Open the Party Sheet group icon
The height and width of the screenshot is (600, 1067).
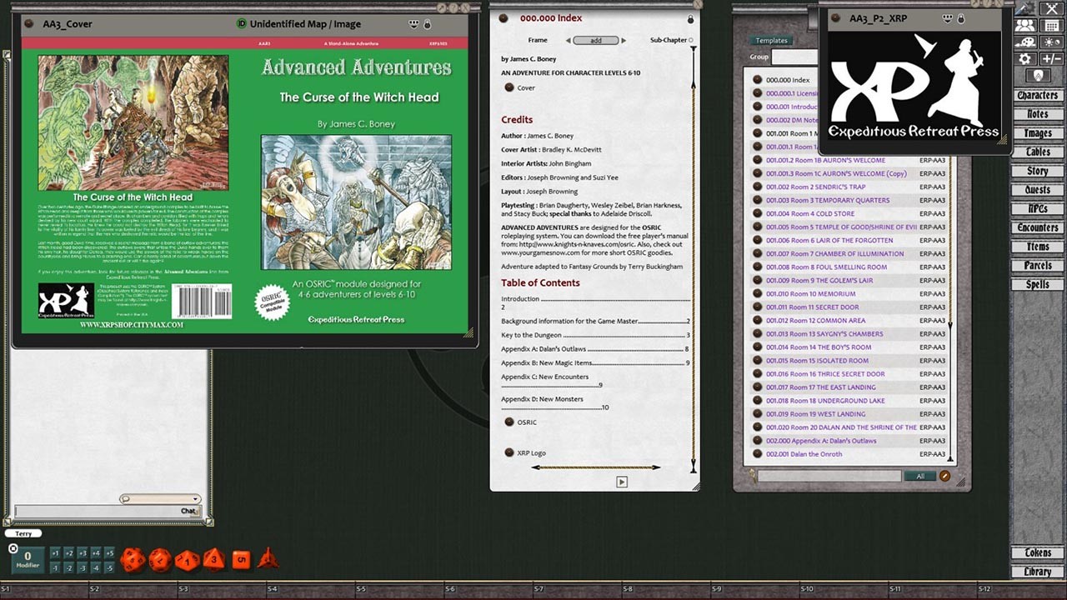[x=1026, y=25]
